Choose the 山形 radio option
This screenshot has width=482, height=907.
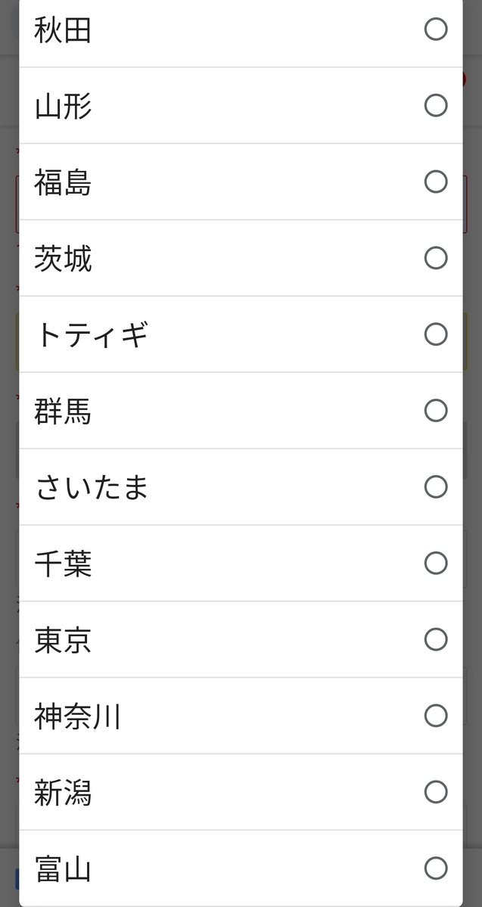click(x=436, y=105)
